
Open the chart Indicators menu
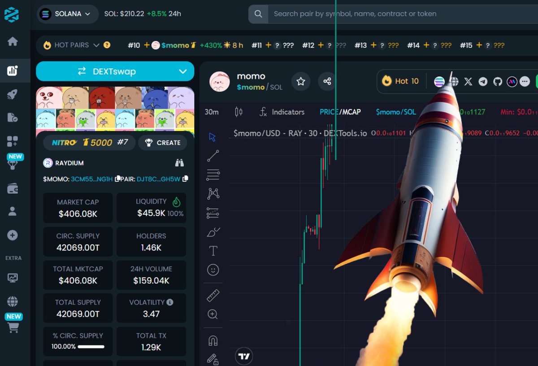click(282, 112)
